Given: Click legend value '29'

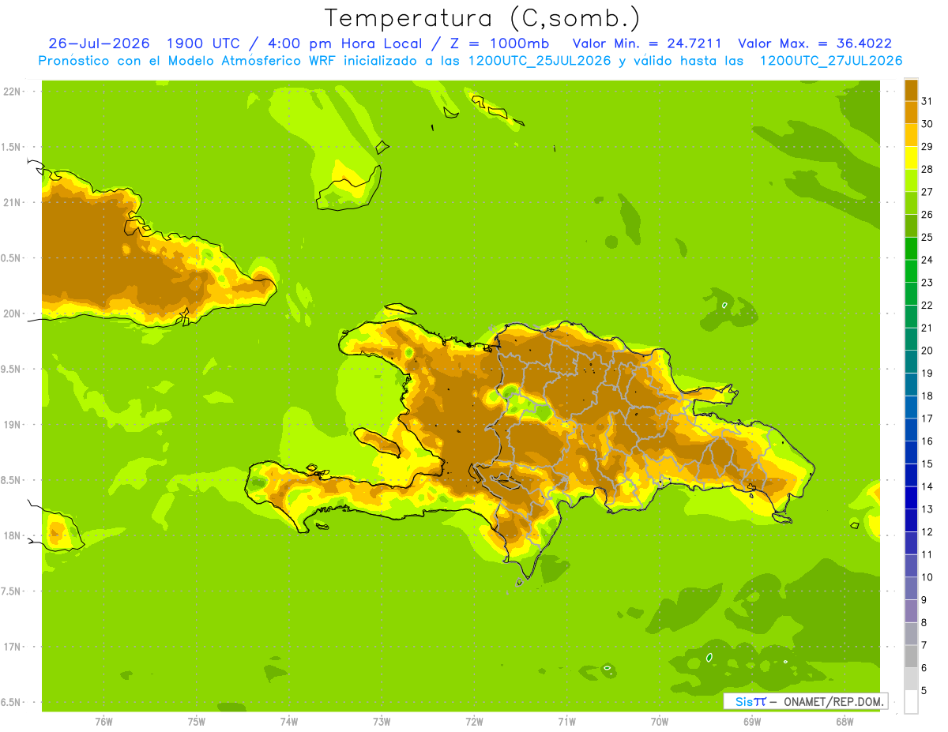Looking at the screenshot, I should pyautogui.click(x=927, y=147).
